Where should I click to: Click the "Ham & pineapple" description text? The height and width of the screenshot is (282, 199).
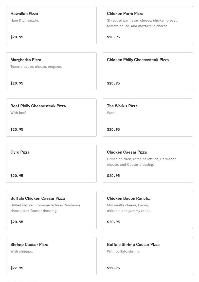pyautogui.click(x=25, y=20)
